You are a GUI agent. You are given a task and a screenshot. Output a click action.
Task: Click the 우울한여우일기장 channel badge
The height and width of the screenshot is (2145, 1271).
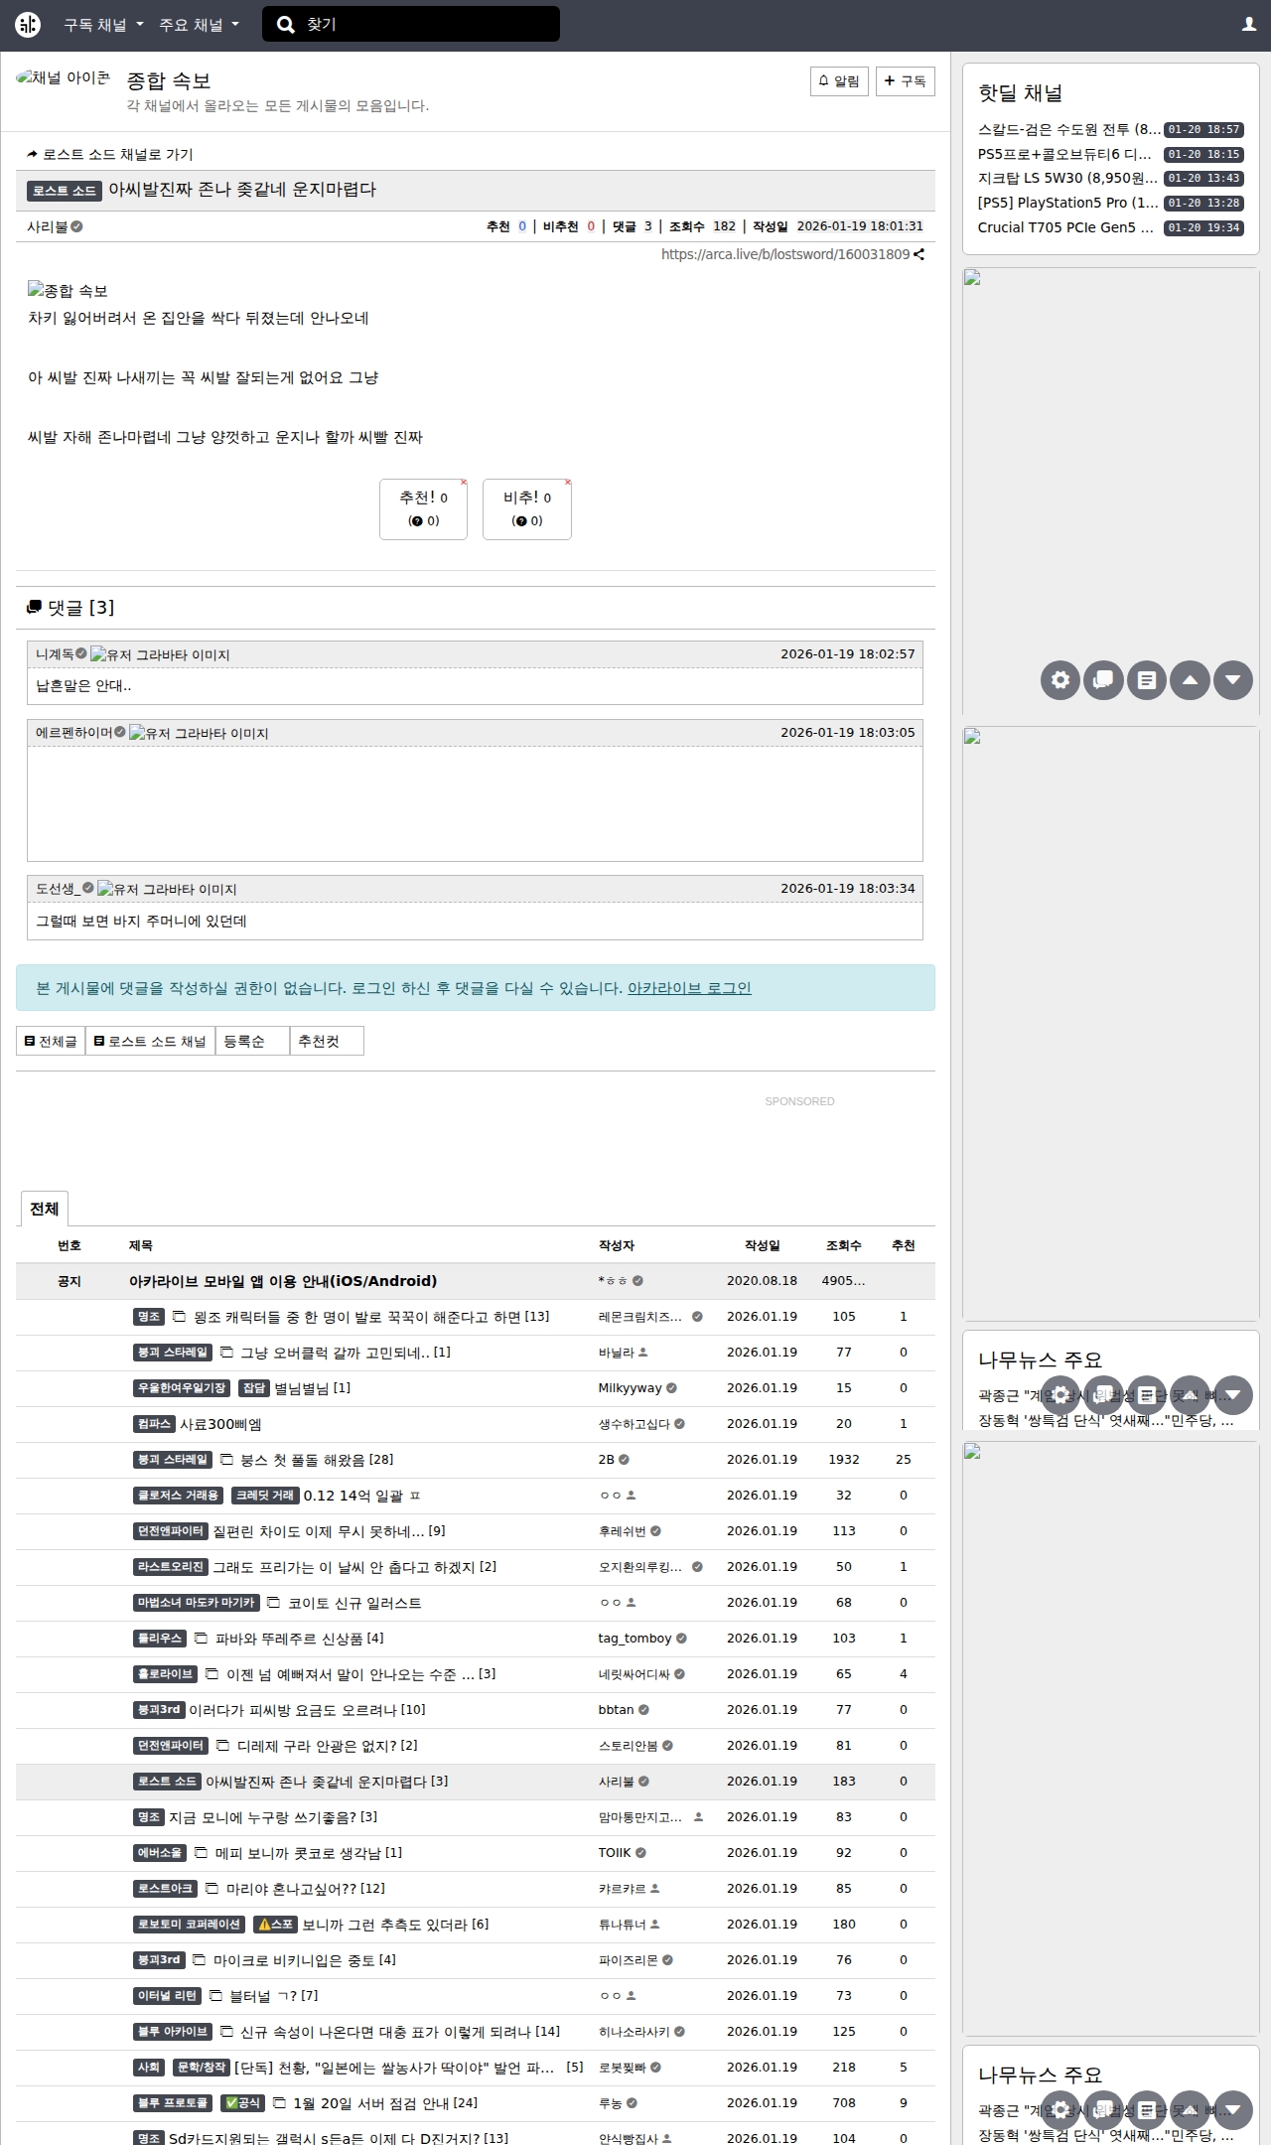click(182, 1388)
